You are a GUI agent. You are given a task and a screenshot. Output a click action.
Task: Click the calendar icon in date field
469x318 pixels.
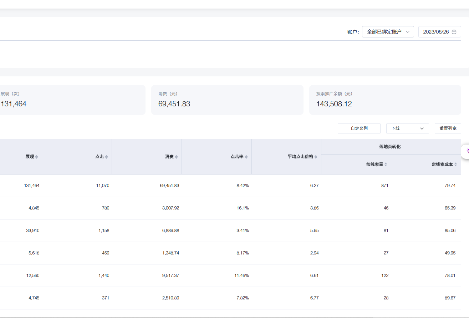pyautogui.click(x=454, y=32)
